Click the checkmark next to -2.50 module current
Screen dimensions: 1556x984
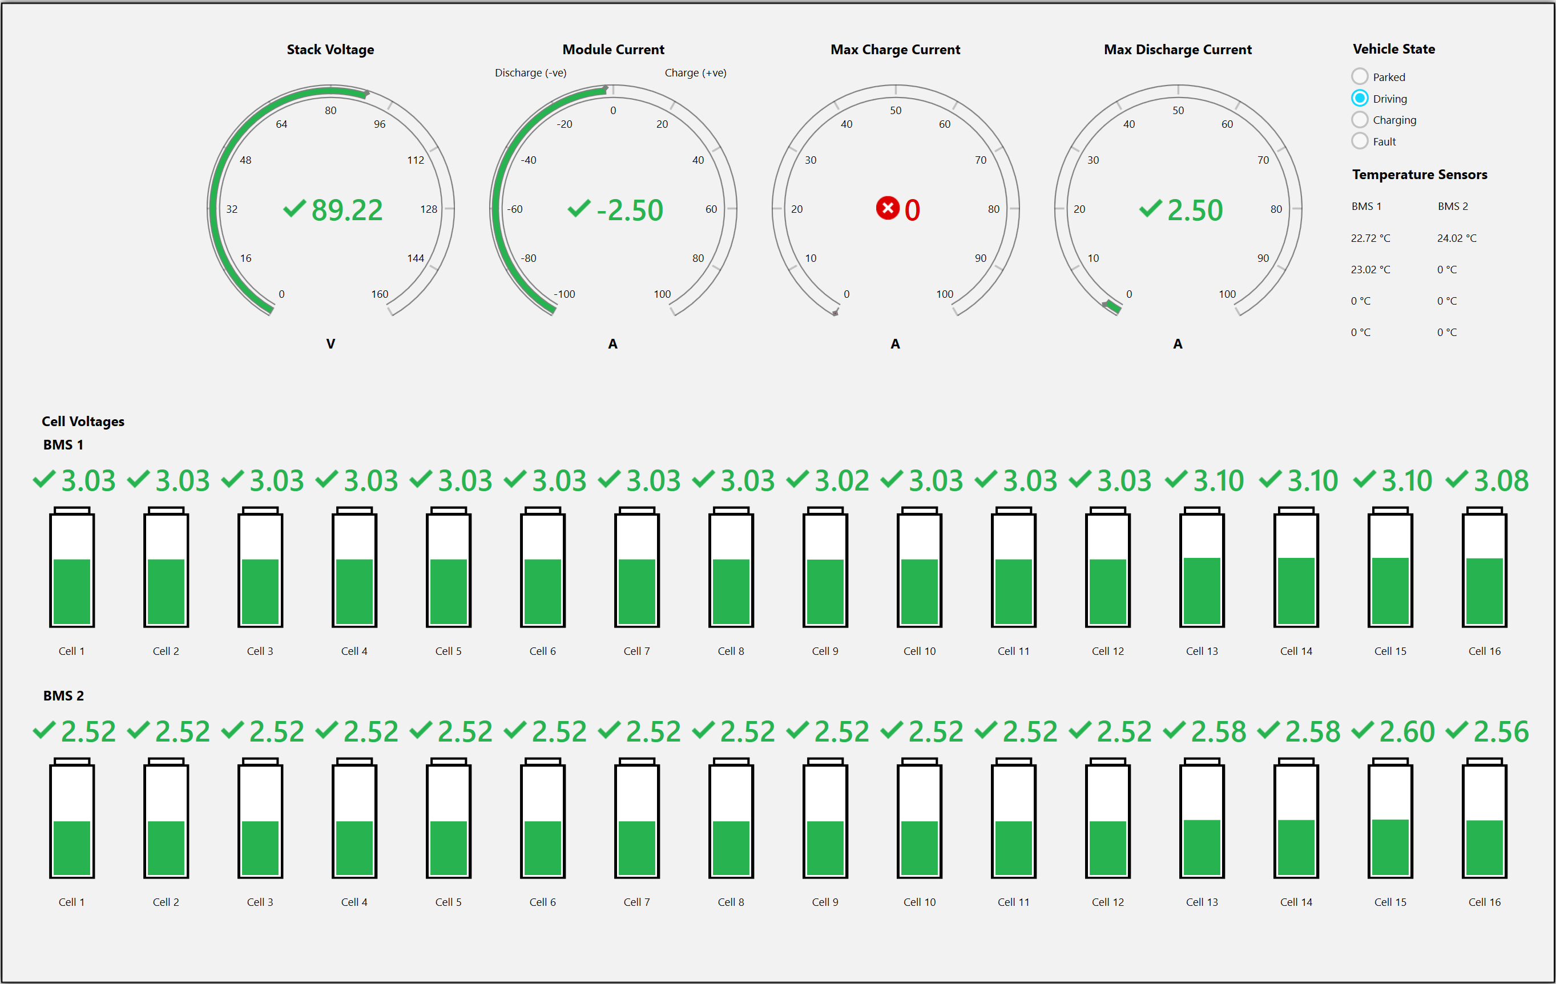click(578, 208)
